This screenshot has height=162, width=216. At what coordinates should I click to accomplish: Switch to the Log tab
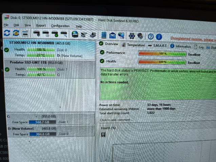[x=199, y=47]
